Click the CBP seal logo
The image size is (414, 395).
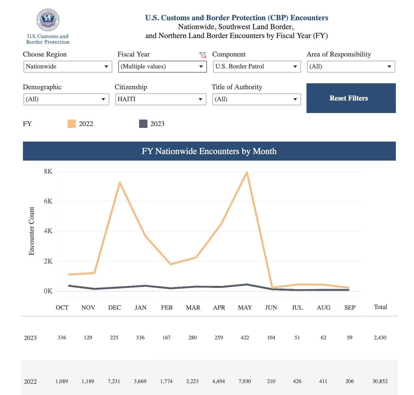(48, 20)
